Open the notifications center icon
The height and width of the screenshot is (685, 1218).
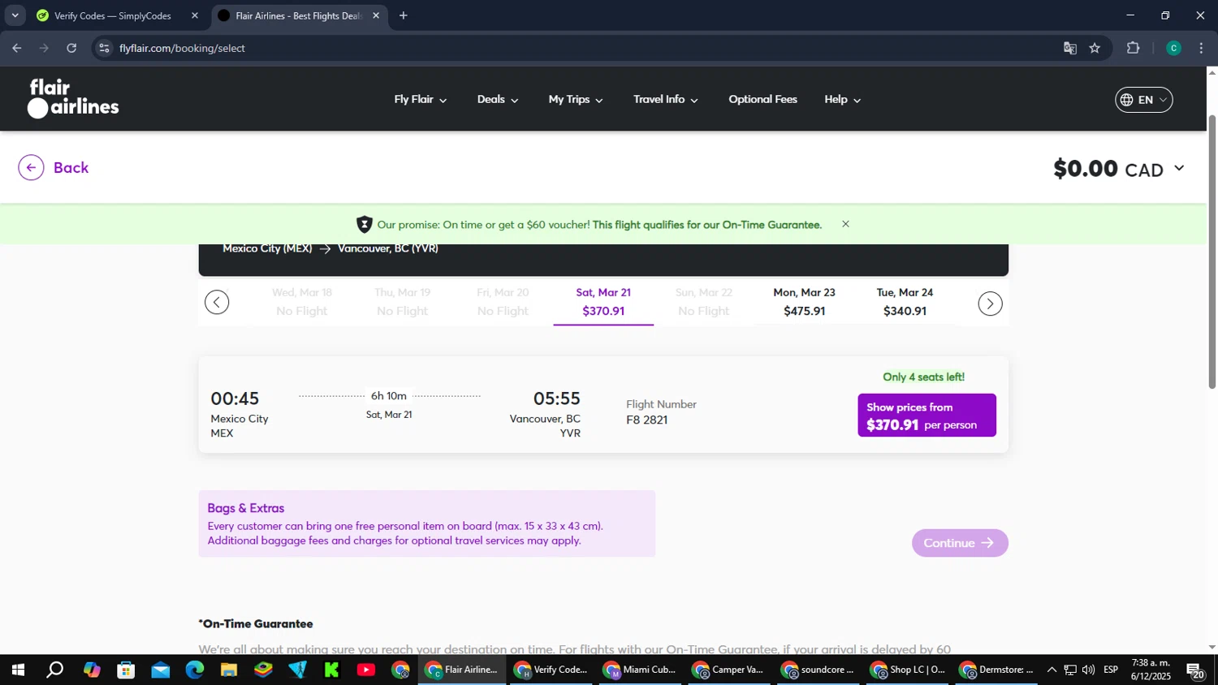point(1194,670)
